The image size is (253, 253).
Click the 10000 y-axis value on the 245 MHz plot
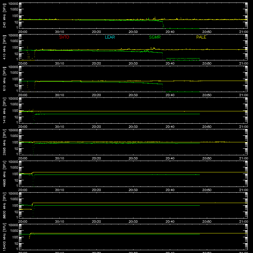coord(13,4)
